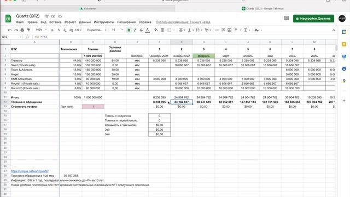Click the merge cells icon

[169, 30]
